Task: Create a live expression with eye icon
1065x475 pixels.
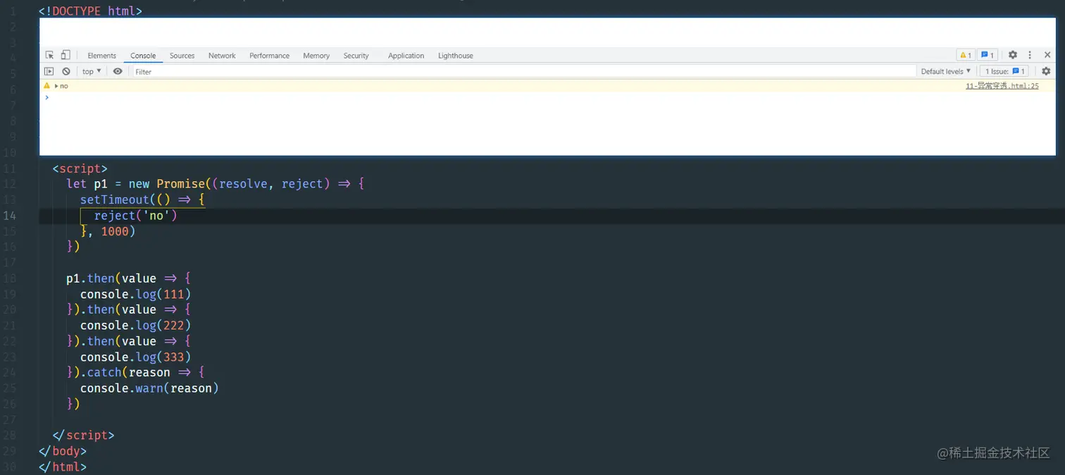Action: [118, 71]
